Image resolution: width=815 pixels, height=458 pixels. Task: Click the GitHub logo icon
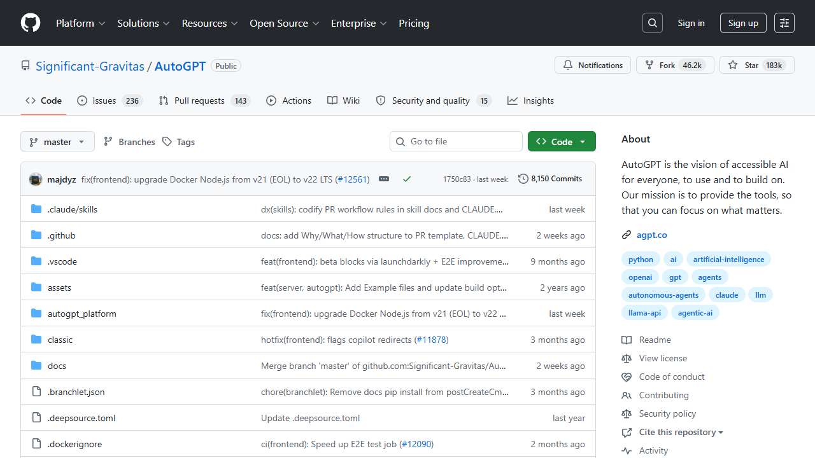click(31, 23)
